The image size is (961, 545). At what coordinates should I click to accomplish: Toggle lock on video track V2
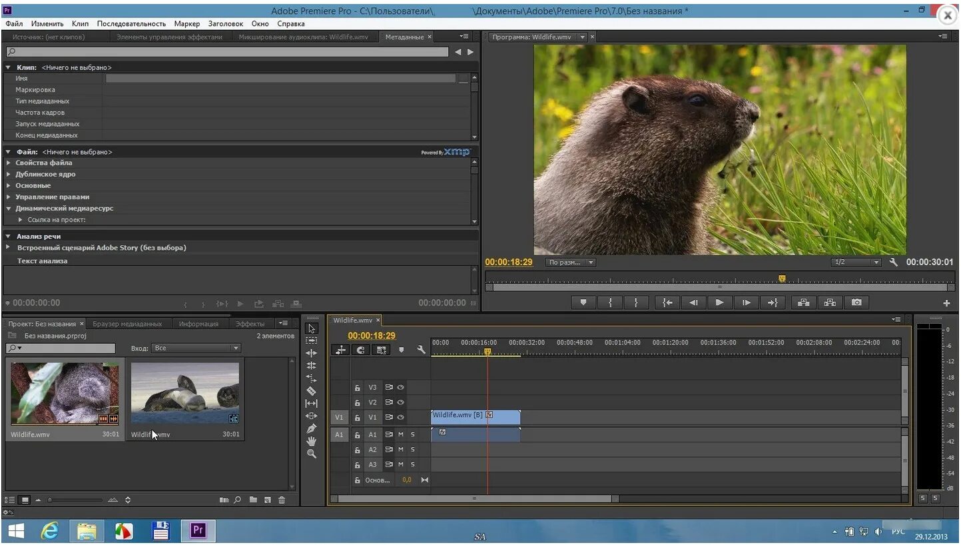[x=357, y=402]
